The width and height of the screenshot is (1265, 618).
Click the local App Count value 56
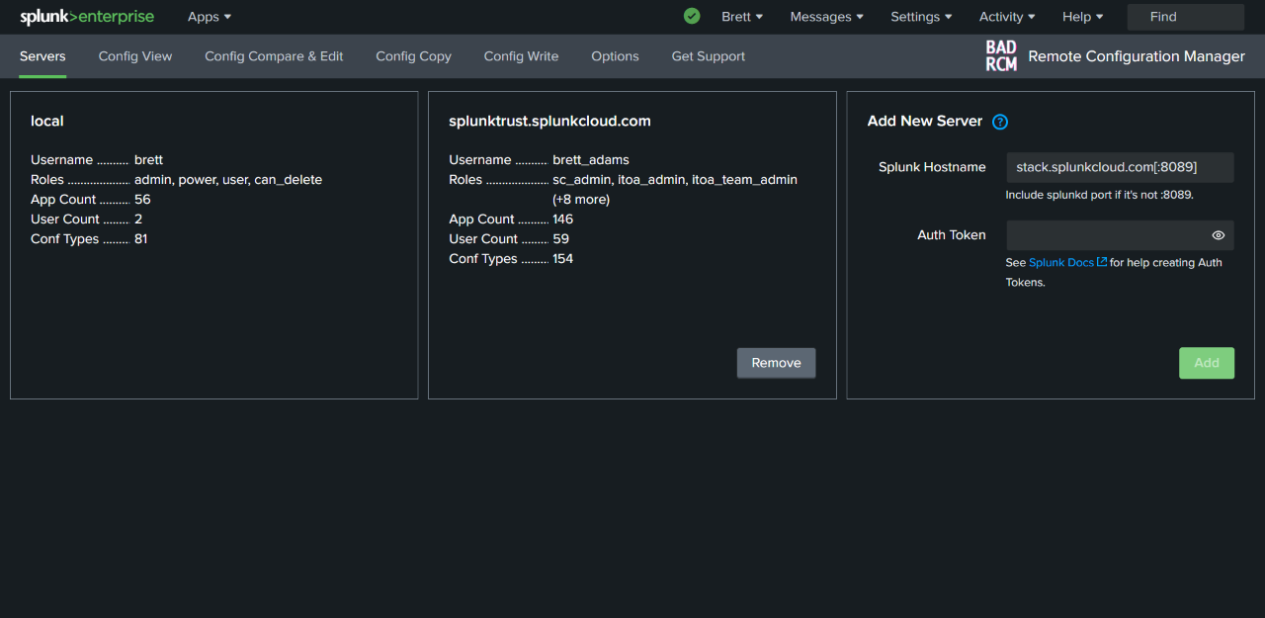[142, 200]
